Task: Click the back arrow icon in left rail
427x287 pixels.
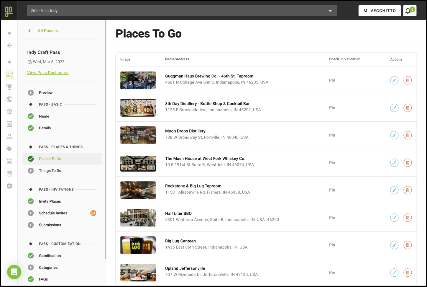Action: (x=9, y=45)
